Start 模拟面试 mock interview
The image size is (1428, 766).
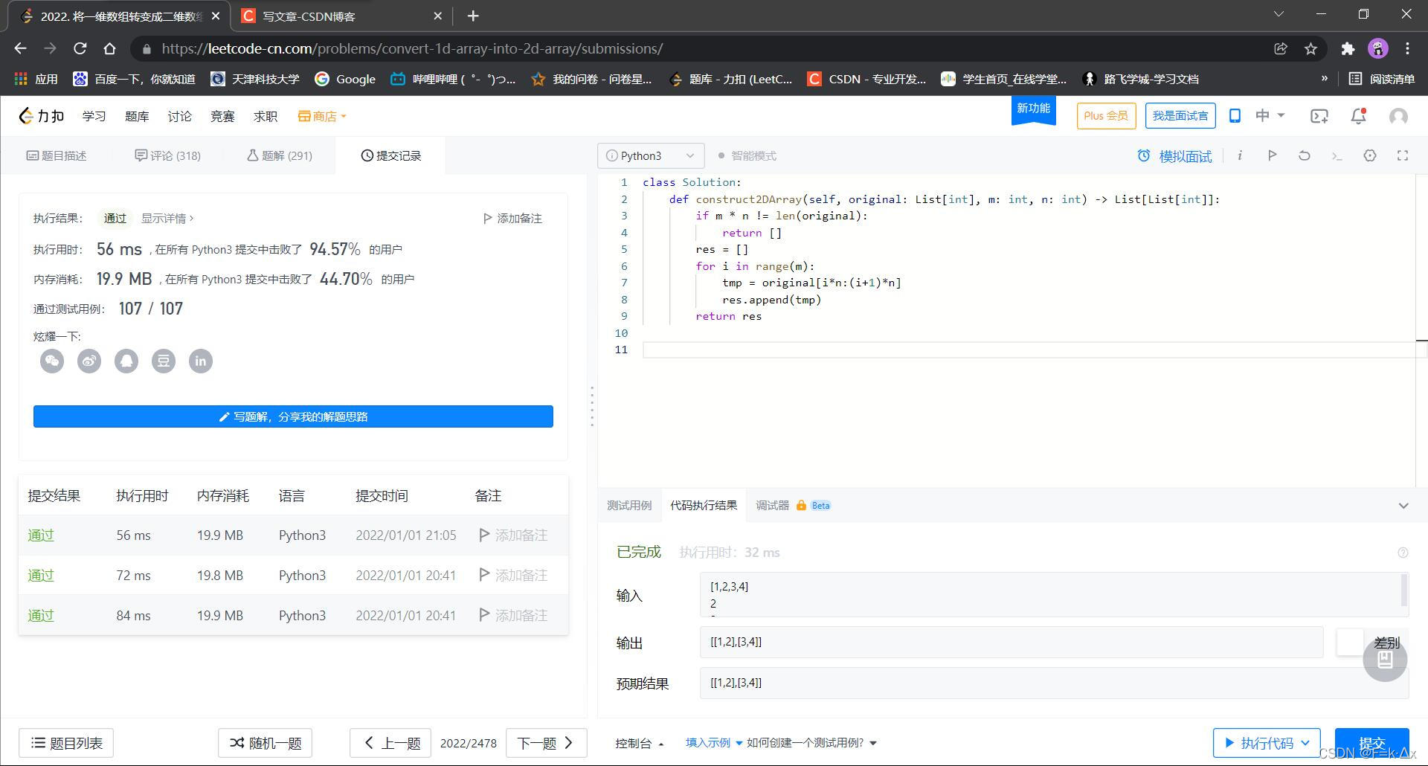point(1174,156)
